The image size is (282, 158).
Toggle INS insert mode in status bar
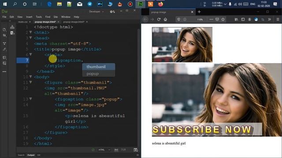click(x=116, y=150)
